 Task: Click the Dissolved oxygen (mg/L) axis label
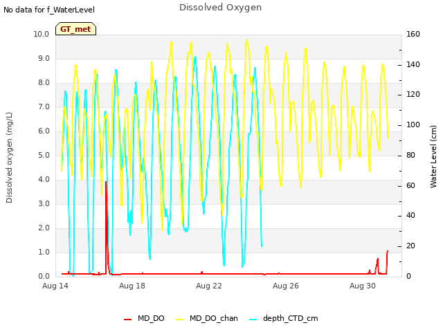9,158
